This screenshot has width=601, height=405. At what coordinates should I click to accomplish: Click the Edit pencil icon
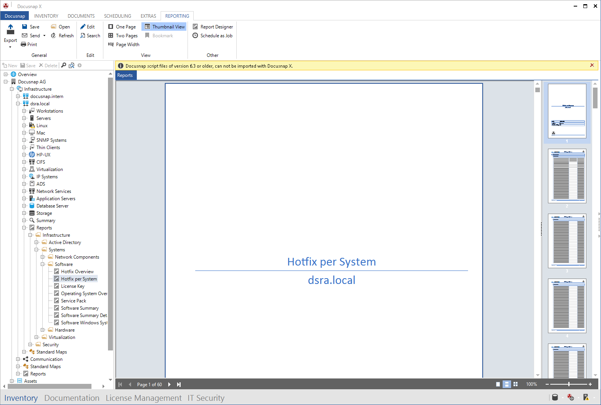[83, 27]
